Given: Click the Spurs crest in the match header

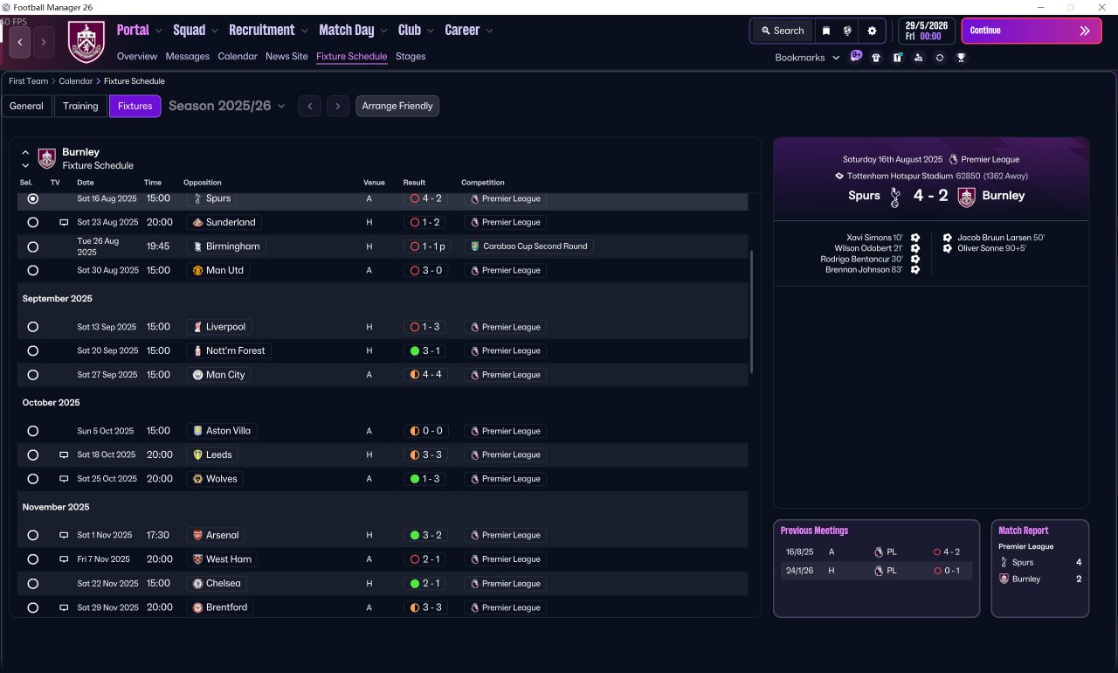Looking at the screenshot, I should (x=894, y=197).
